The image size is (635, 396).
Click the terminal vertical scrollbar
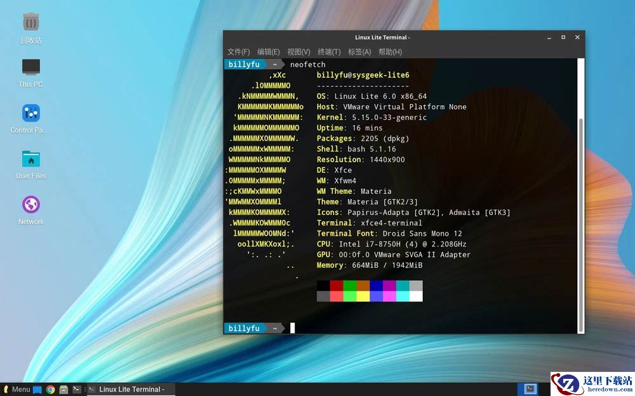[x=581, y=225]
